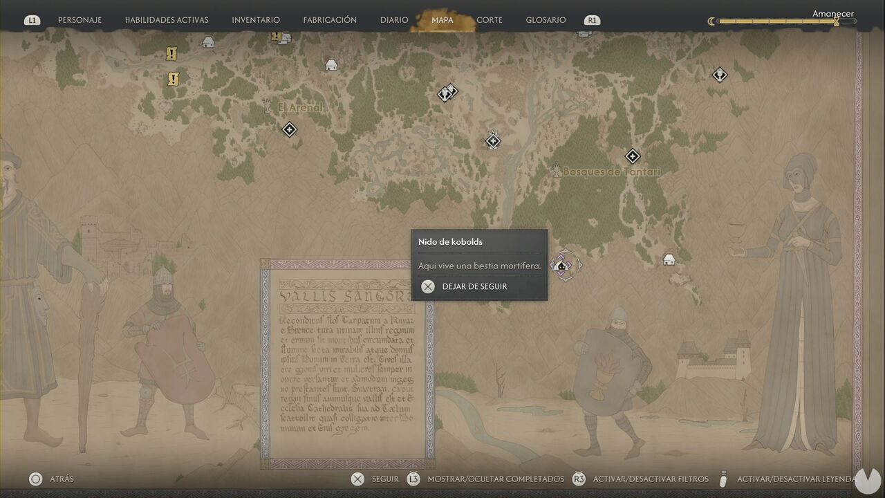Select the diamond marker above Bosques de Tantari
Viewport: 885px width, 498px height.
tap(632, 156)
